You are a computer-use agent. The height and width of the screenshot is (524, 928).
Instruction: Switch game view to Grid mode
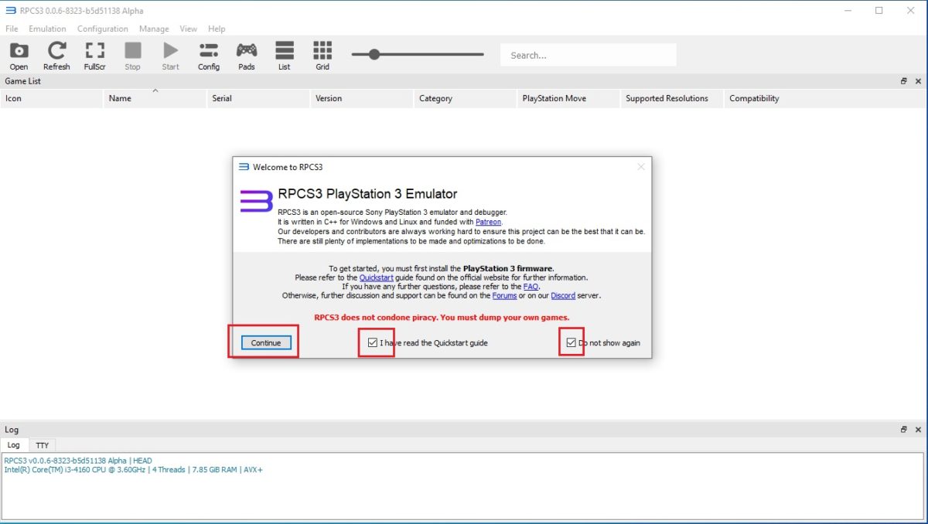tap(322, 54)
